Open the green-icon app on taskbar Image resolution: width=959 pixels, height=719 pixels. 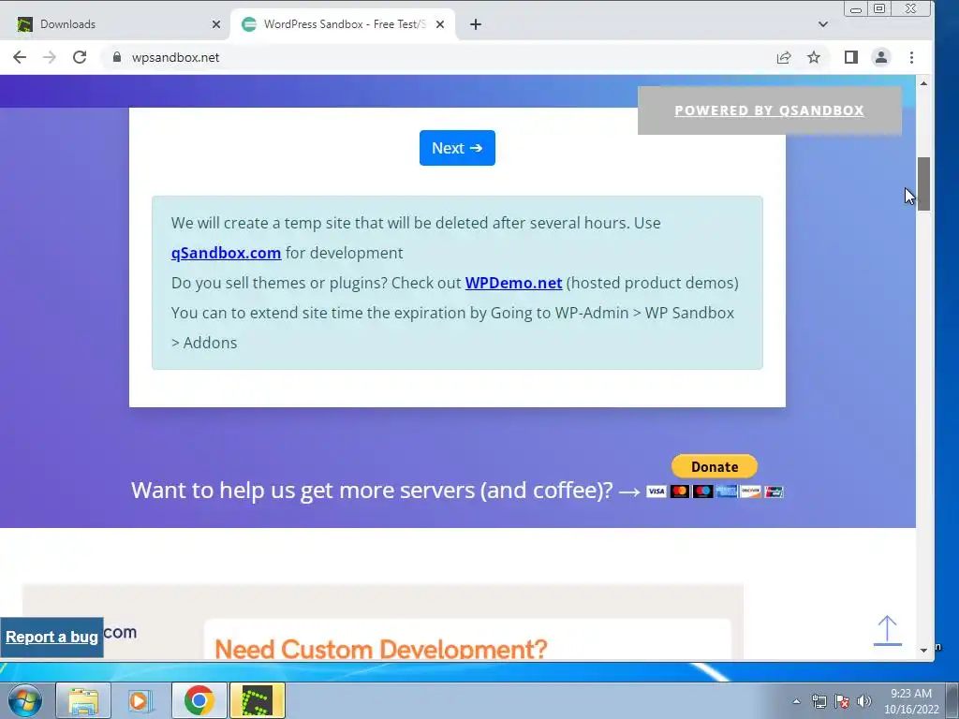click(x=258, y=700)
